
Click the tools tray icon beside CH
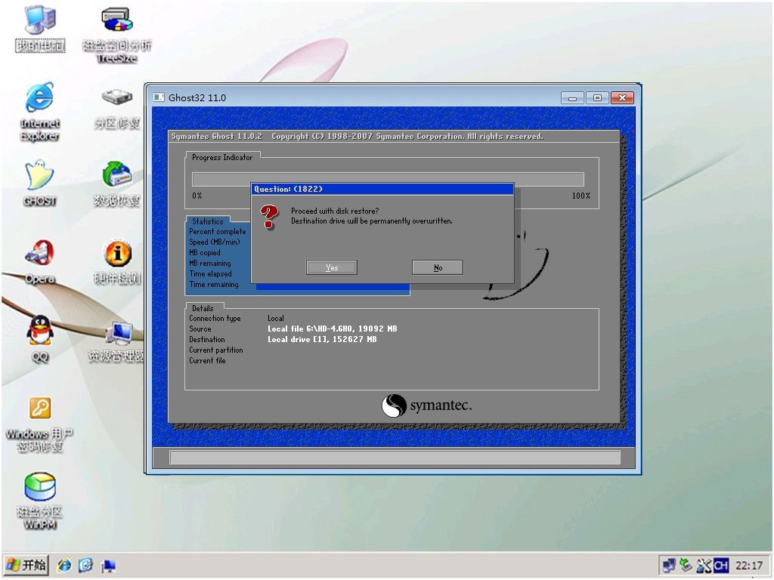(x=704, y=565)
